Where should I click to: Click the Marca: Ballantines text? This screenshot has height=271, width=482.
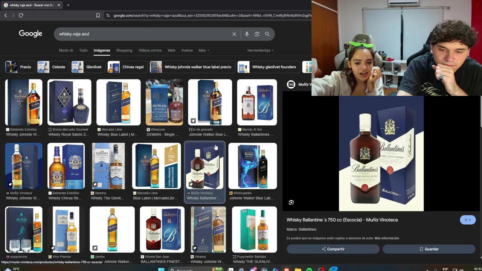click(301, 229)
